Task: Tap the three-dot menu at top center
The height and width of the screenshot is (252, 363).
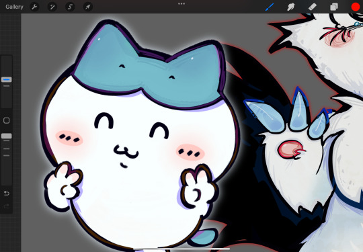Action: (x=182, y=4)
